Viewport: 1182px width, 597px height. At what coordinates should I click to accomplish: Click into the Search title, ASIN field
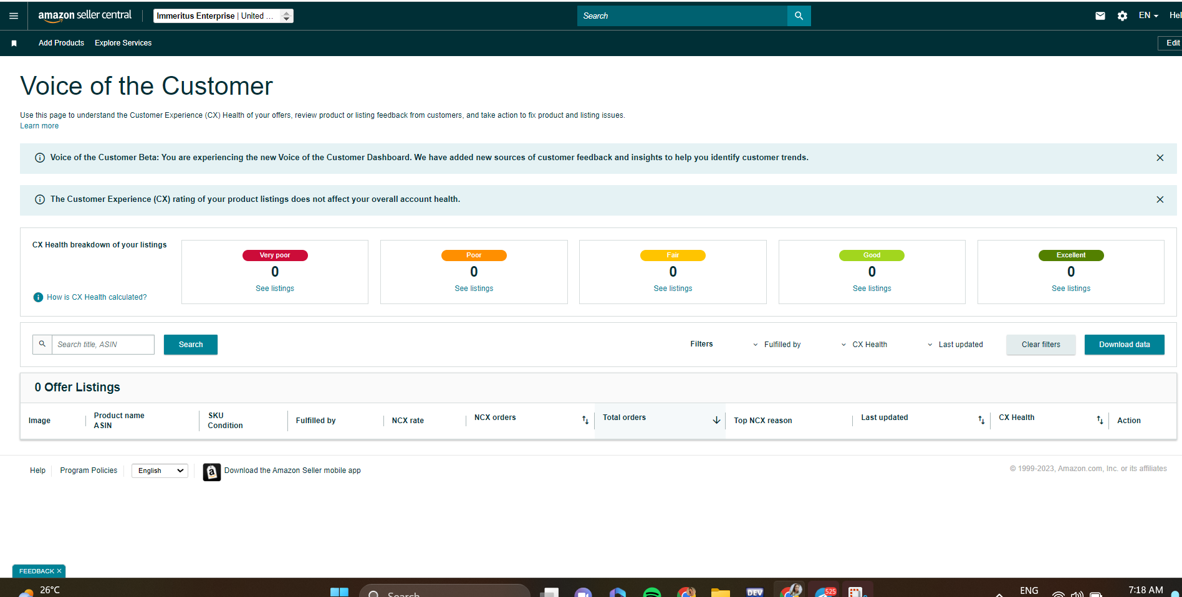click(103, 345)
